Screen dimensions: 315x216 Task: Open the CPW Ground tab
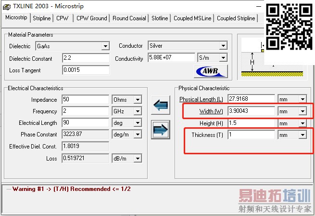(91, 18)
